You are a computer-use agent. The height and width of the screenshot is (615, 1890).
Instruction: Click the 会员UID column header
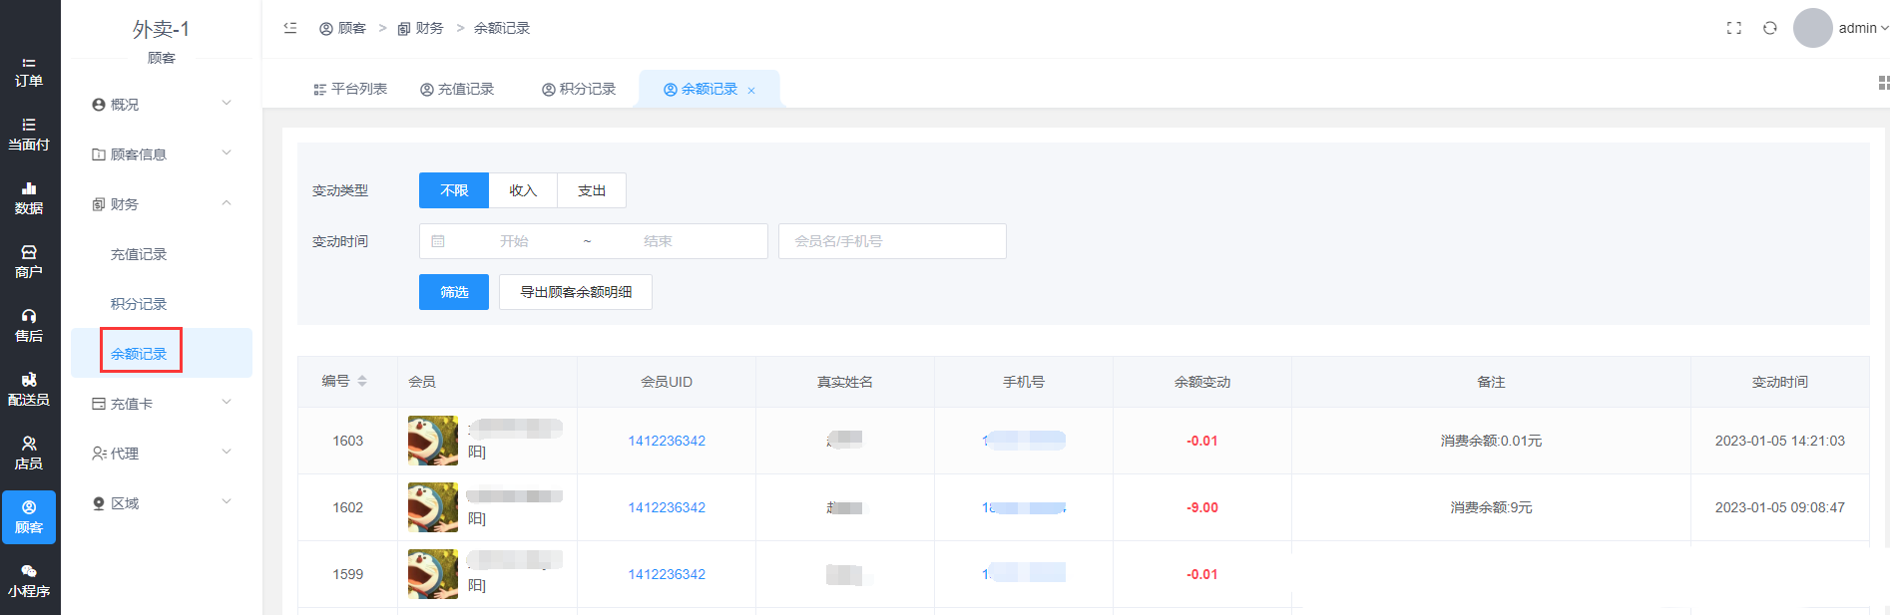667,382
